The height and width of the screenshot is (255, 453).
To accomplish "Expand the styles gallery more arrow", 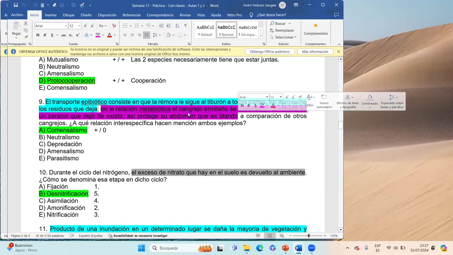I will pos(261,36).
